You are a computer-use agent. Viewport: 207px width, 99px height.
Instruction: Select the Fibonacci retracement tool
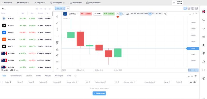coord(57,43)
